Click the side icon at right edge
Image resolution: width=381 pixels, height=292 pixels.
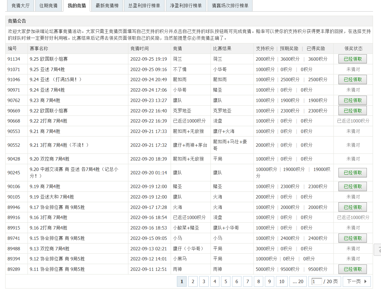[378, 250]
